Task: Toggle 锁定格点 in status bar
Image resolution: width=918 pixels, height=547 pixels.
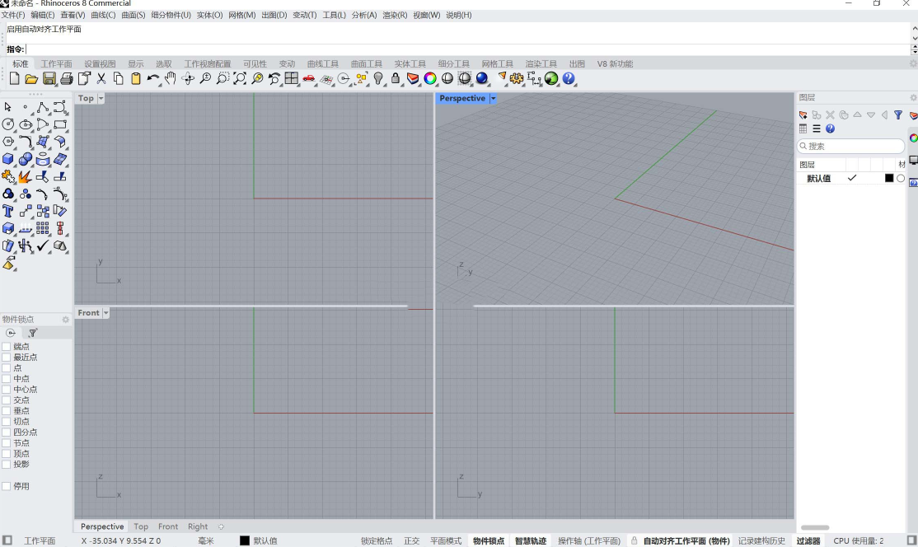Action: click(377, 541)
